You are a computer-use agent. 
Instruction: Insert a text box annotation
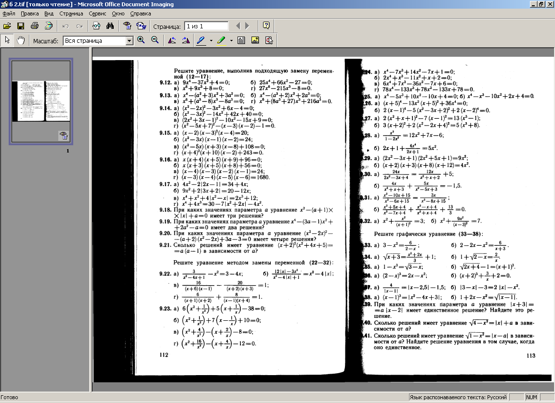[241, 40]
